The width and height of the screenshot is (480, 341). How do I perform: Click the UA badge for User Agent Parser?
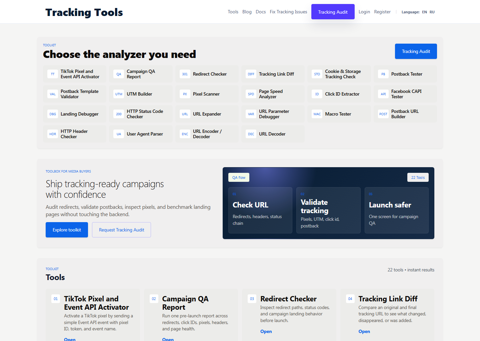(x=119, y=134)
